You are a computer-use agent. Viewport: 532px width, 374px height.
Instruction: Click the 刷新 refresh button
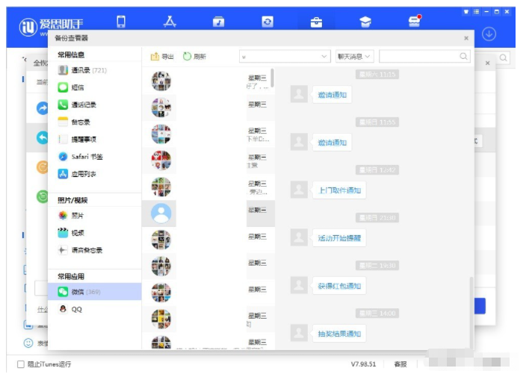pos(194,57)
